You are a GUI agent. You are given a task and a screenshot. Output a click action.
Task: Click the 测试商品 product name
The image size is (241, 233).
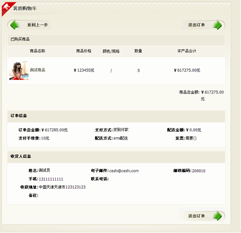point(37,70)
